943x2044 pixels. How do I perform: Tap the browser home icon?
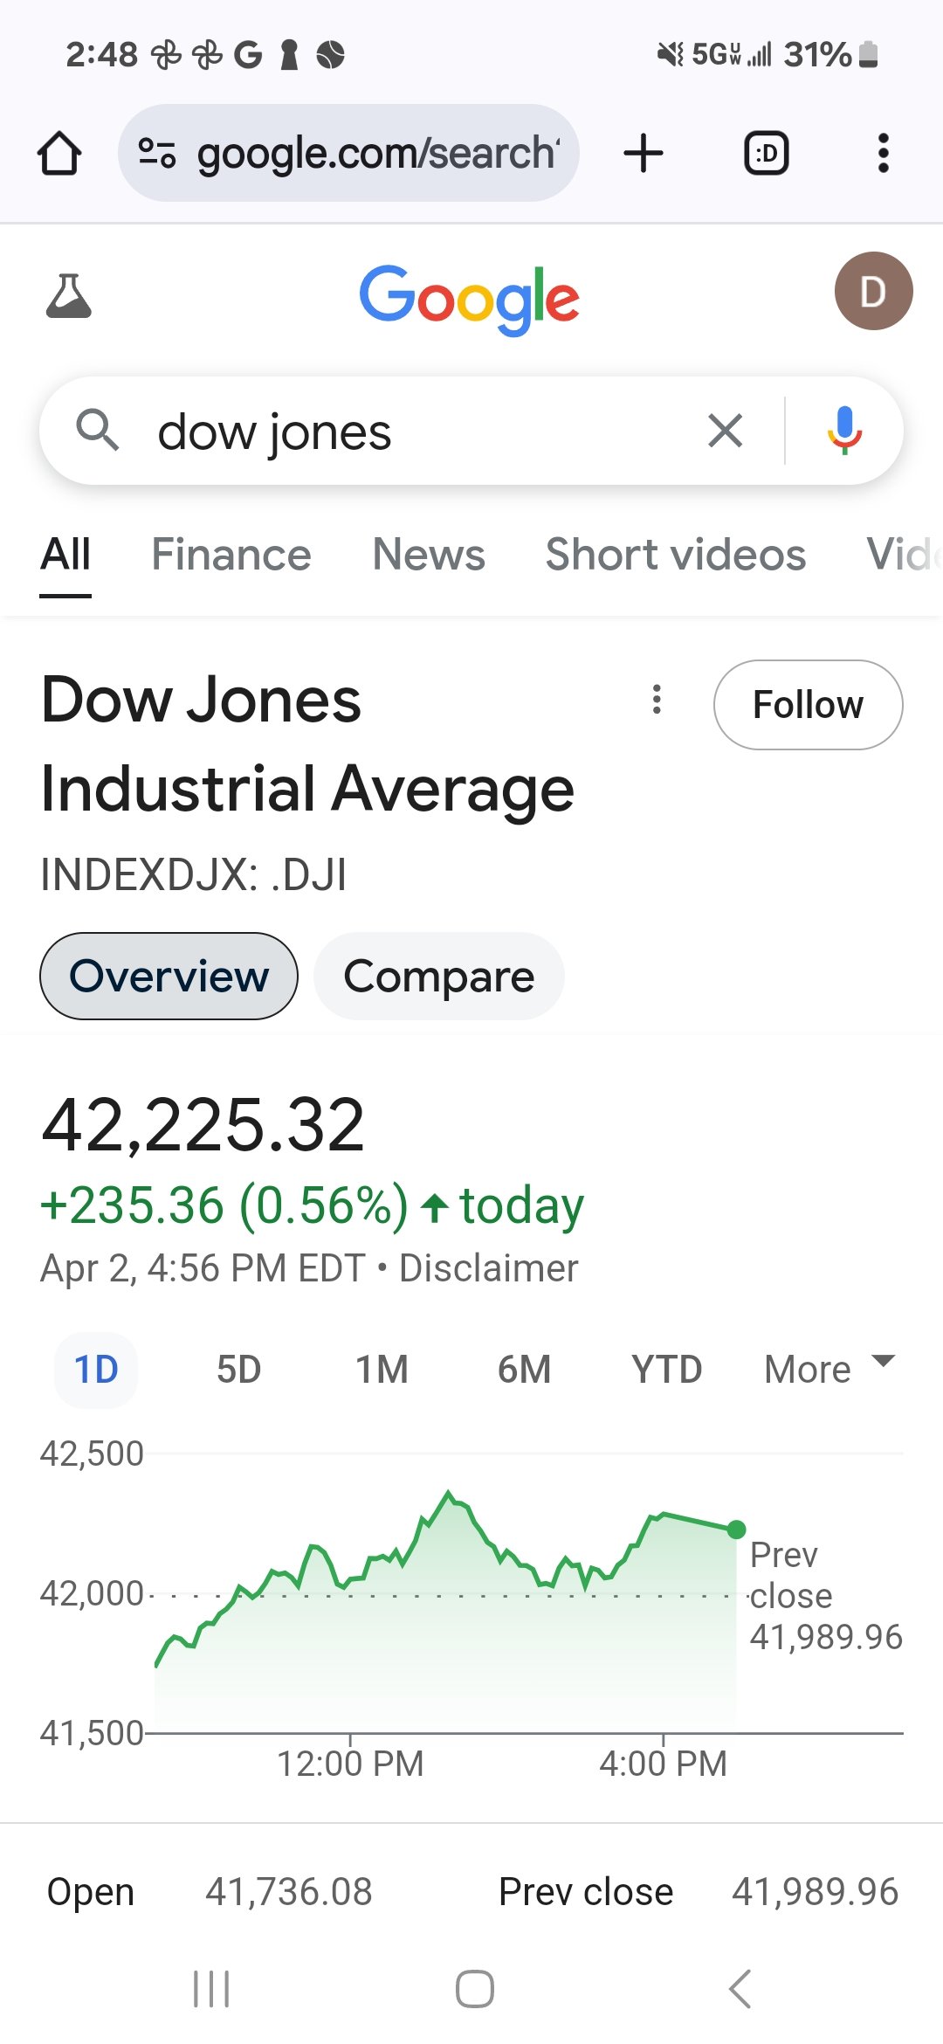[x=59, y=154]
